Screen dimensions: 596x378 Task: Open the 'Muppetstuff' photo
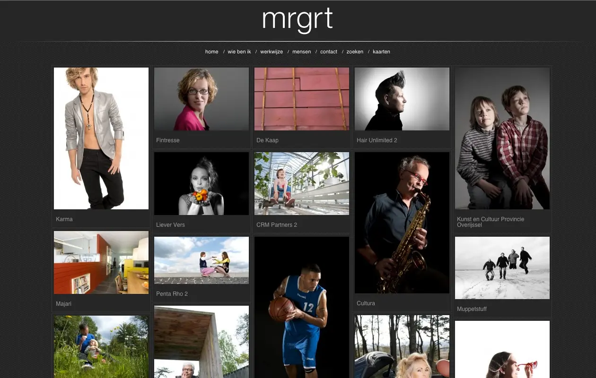[502, 267]
